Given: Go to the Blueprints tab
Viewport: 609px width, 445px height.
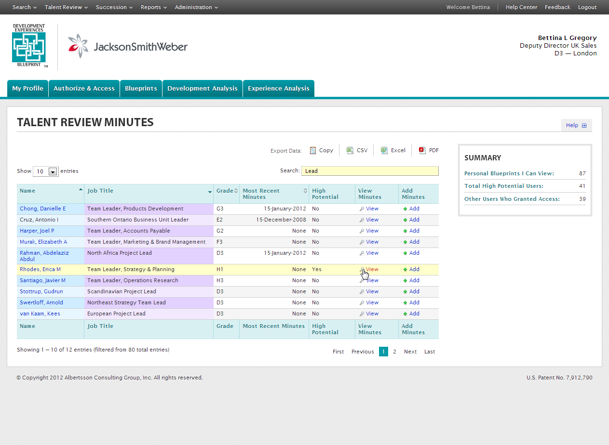Looking at the screenshot, I should click(x=141, y=89).
